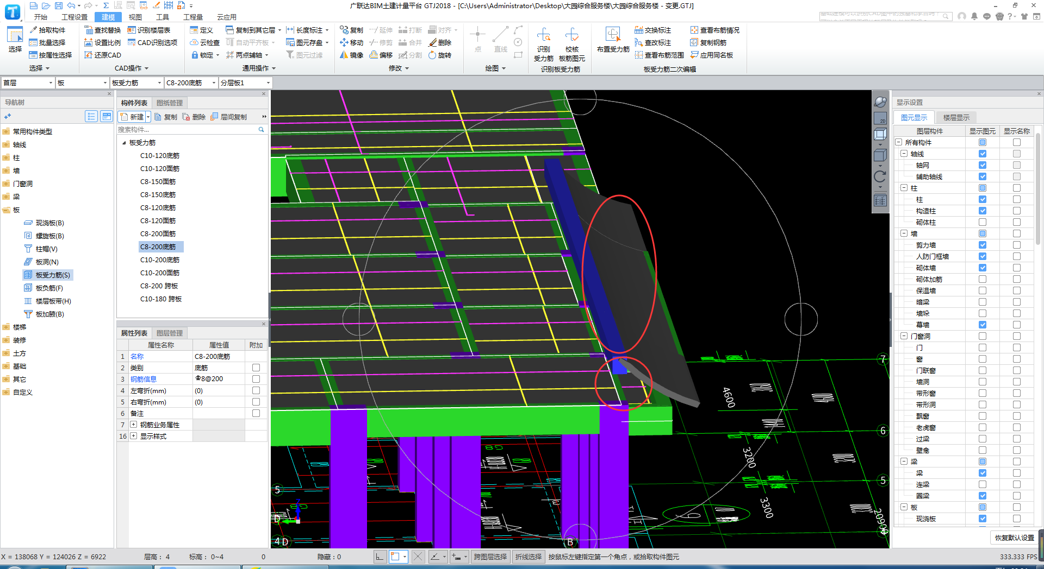Click the 层间复制 button

click(228, 117)
